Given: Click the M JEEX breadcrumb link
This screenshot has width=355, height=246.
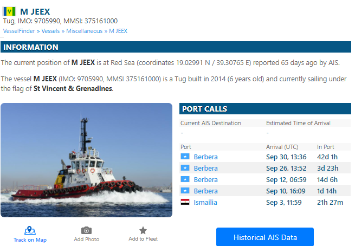Looking at the screenshot, I should (x=118, y=31).
